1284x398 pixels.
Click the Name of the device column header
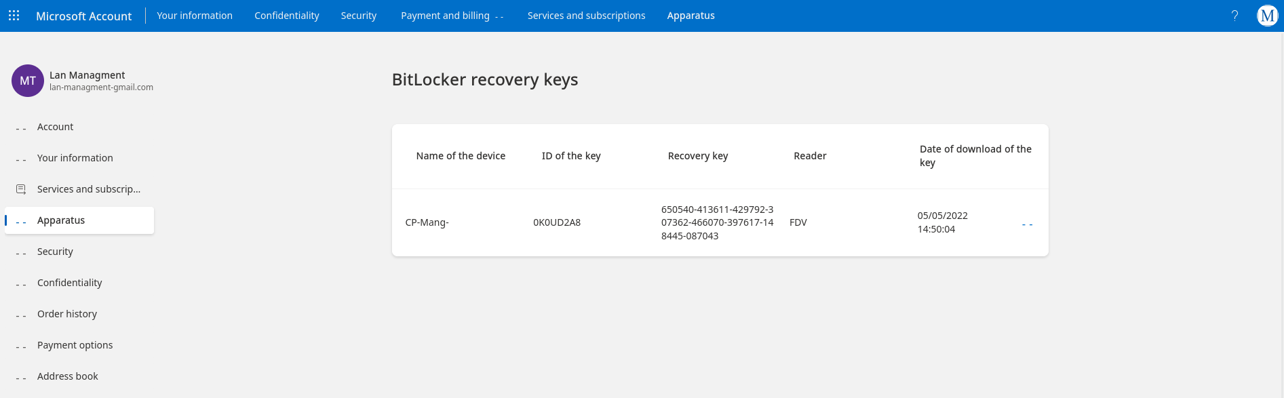461,156
